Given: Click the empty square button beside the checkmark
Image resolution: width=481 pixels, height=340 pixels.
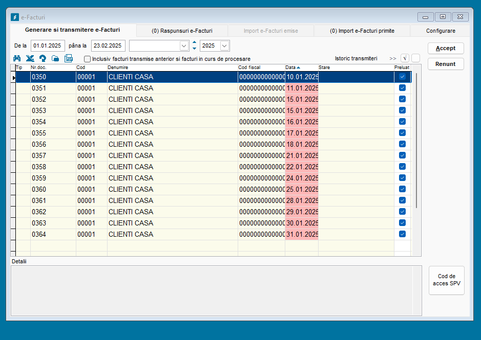Looking at the screenshot, I should coord(415,58).
